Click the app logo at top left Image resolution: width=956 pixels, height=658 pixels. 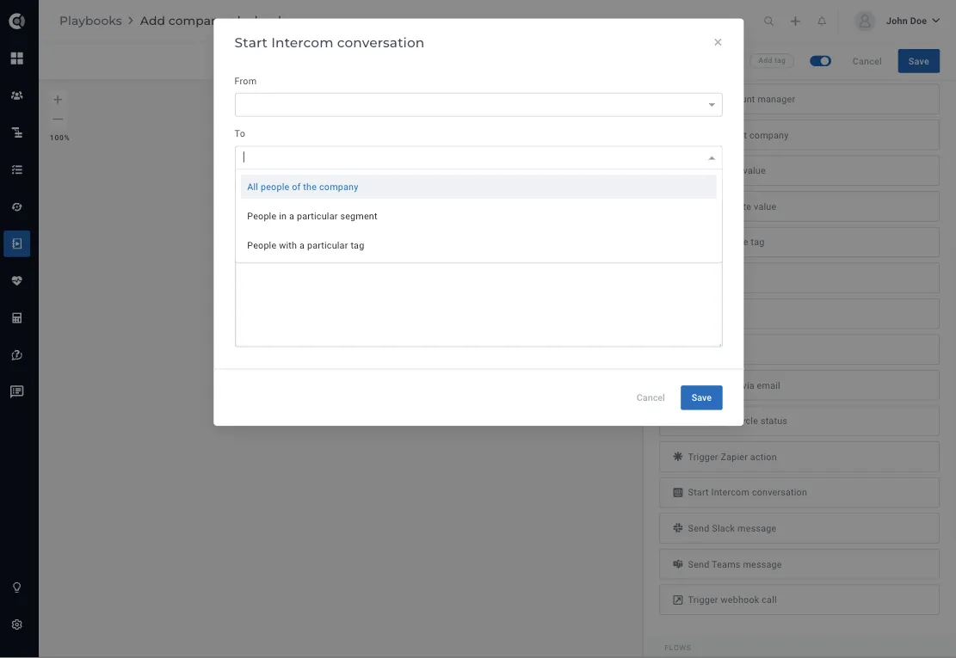pyautogui.click(x=17, y=22)
